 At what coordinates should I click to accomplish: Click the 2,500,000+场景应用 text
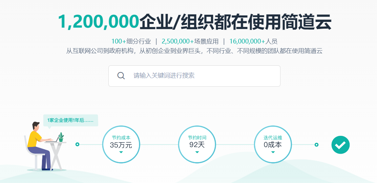click(190, 41)
